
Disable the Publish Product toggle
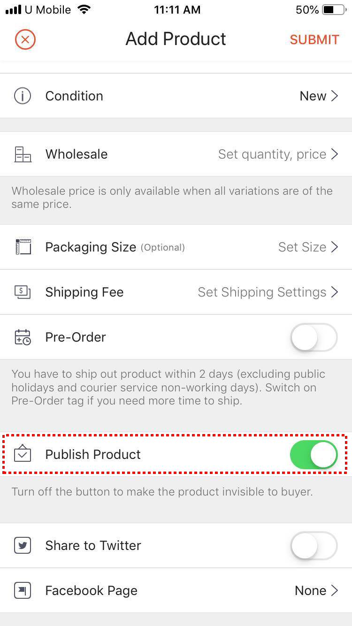[x=314, y=454]
